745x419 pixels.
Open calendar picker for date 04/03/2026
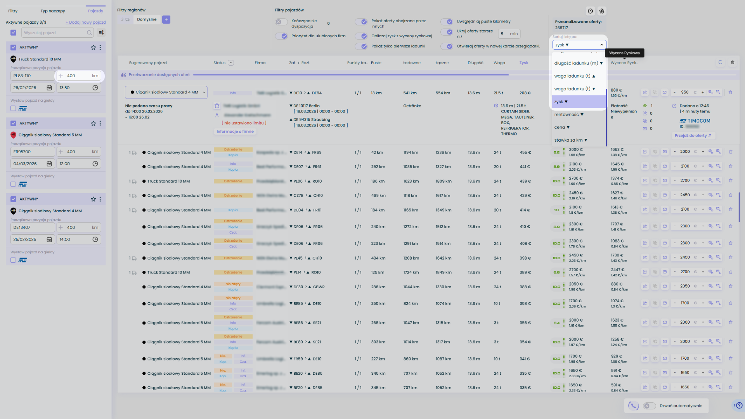click(x=49, y=164)
